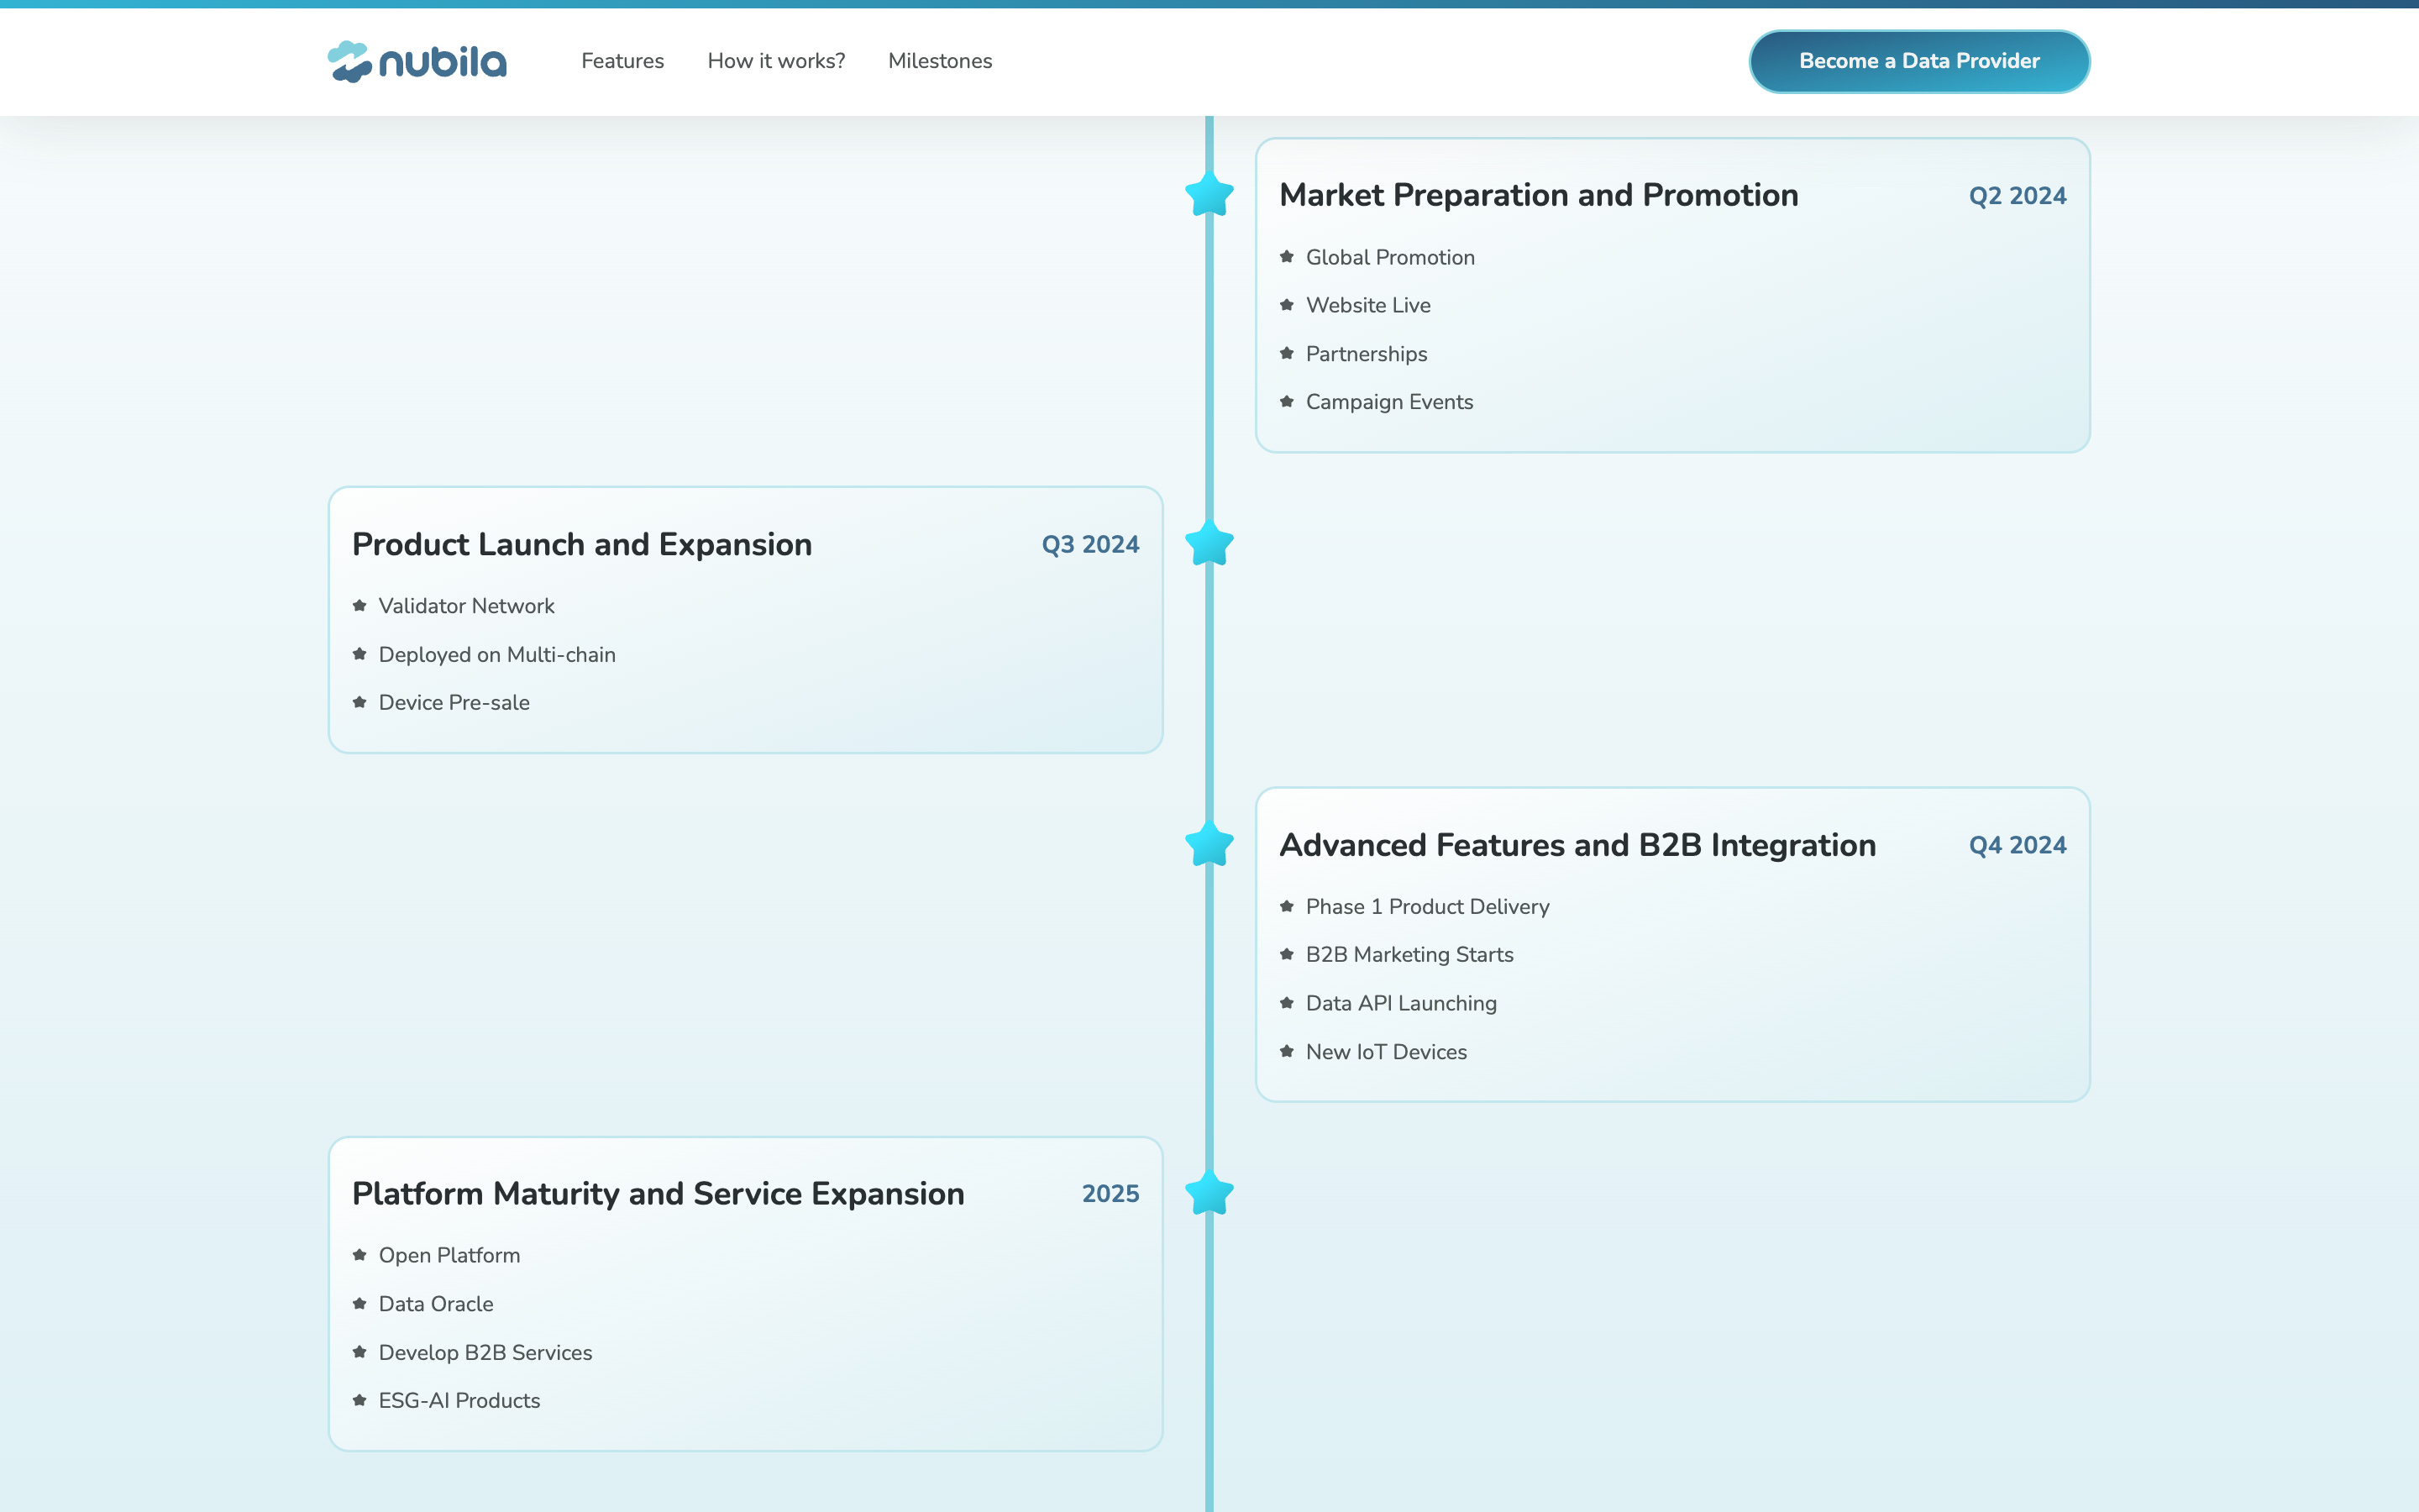Viewport: 2419px width, 1512px height.
Task: Click the Deployed on Multi-chain item
Action: click(x=496, y=655)
